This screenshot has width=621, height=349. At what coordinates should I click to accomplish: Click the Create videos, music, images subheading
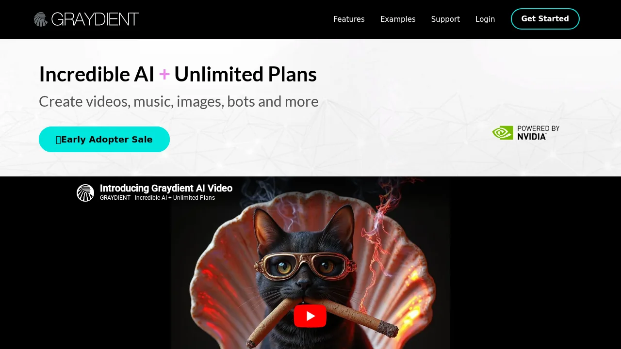pos(179,101)
